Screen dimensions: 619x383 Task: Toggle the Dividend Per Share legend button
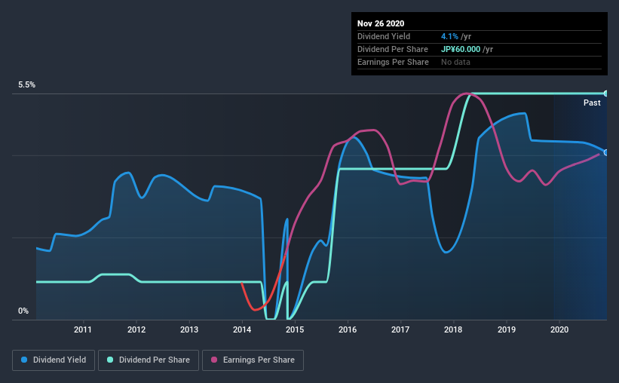click(x=149, y=360)
